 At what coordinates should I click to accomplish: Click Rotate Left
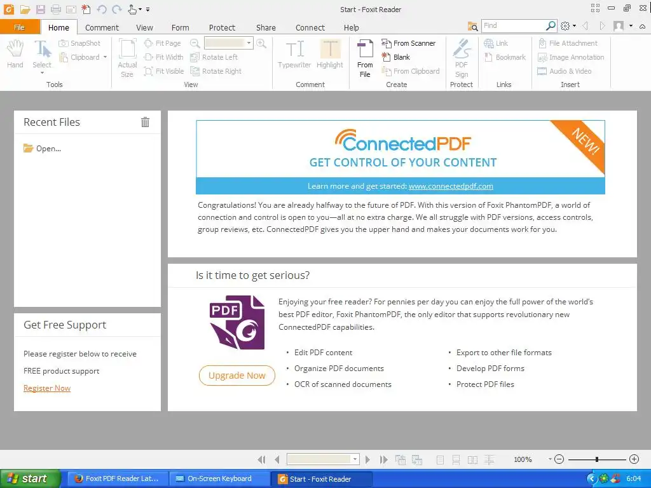[214, 57]
